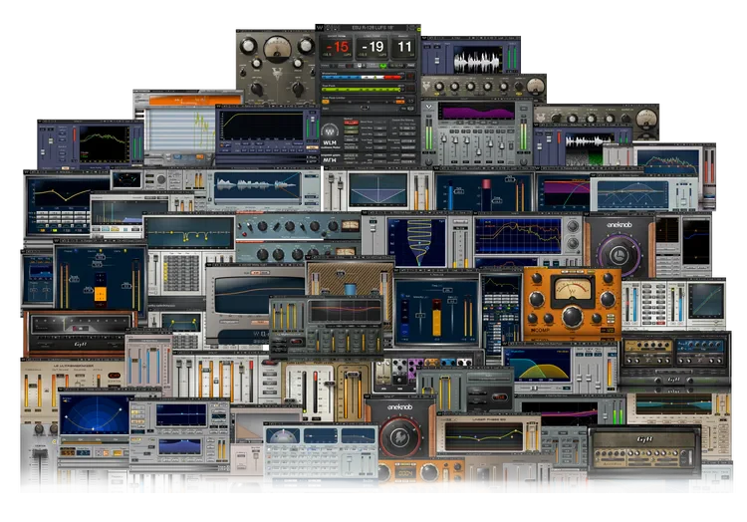Click the -19 long term loudness readout
Image resolution: width=747 pixels, height=522 pixels.
tap(372, 47)
